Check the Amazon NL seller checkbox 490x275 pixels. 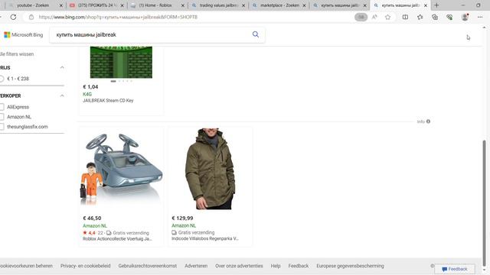[x=2, y=117]
